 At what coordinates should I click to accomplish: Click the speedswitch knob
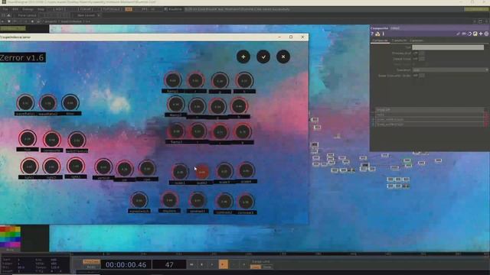point(139,200)
